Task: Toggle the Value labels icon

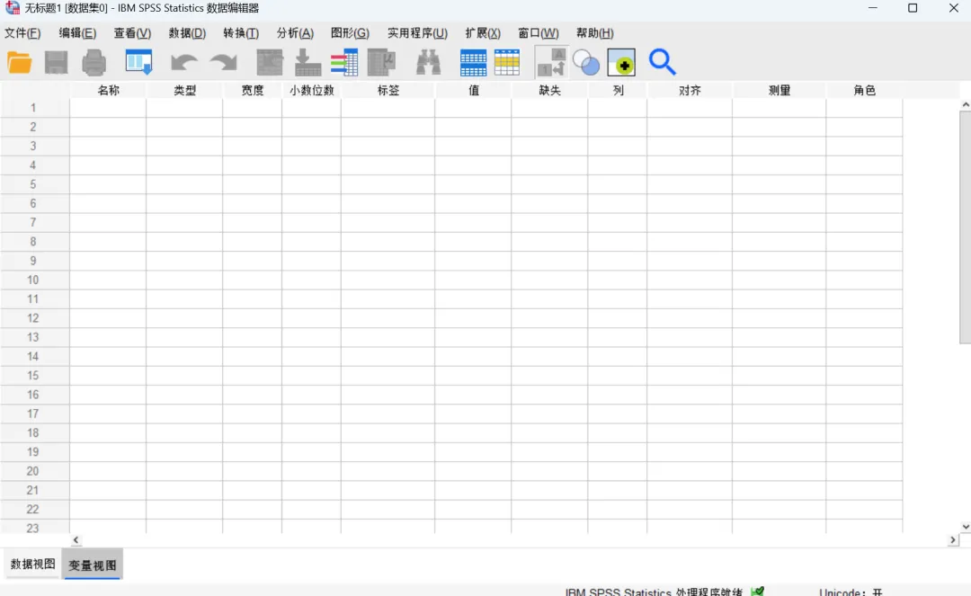Action: point(551,63)
